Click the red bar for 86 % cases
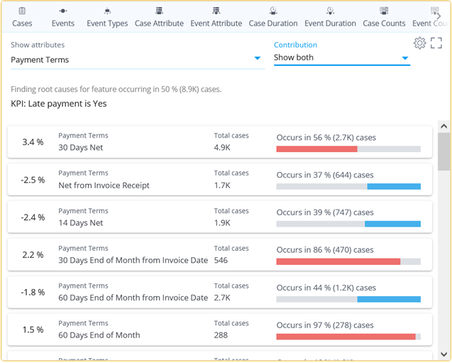452x363 pixels. tap(338, 261)
